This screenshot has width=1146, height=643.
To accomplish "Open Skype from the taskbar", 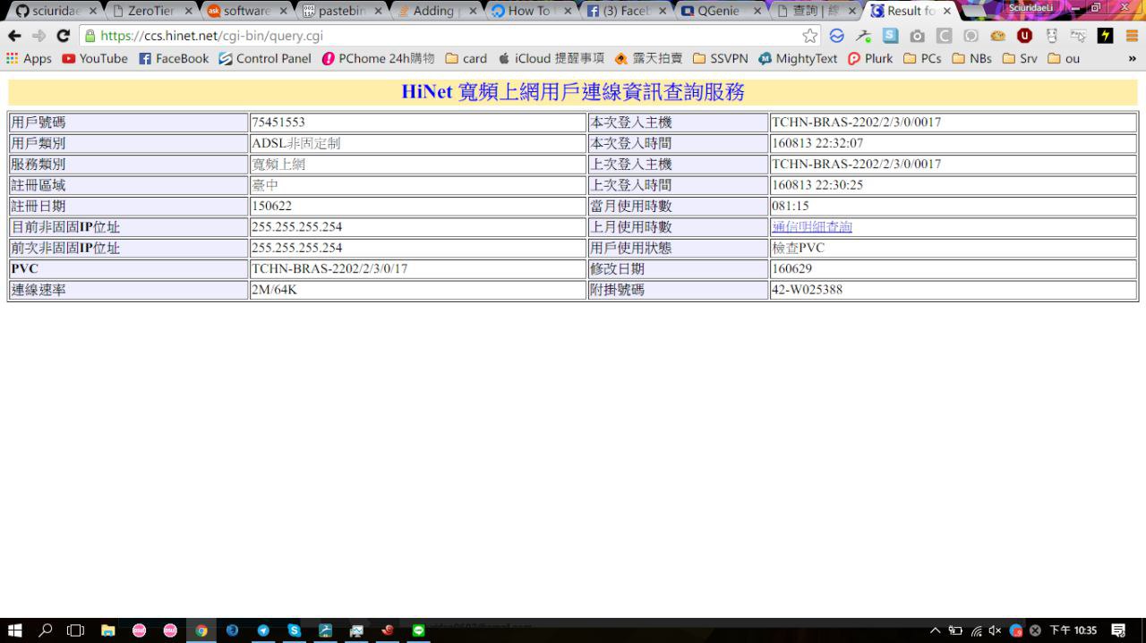I will [294, 630].
